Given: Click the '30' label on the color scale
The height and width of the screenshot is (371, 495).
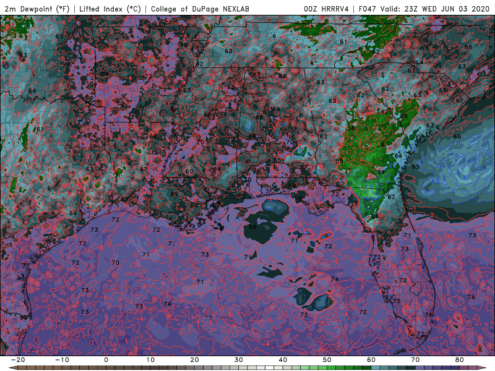Looking at the screenshot, I should (x=239, y=360).
